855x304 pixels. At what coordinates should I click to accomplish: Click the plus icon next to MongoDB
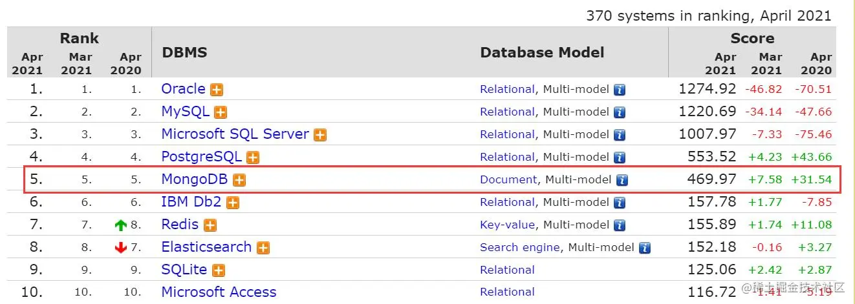pyautogui.click(x=239, y=180)
